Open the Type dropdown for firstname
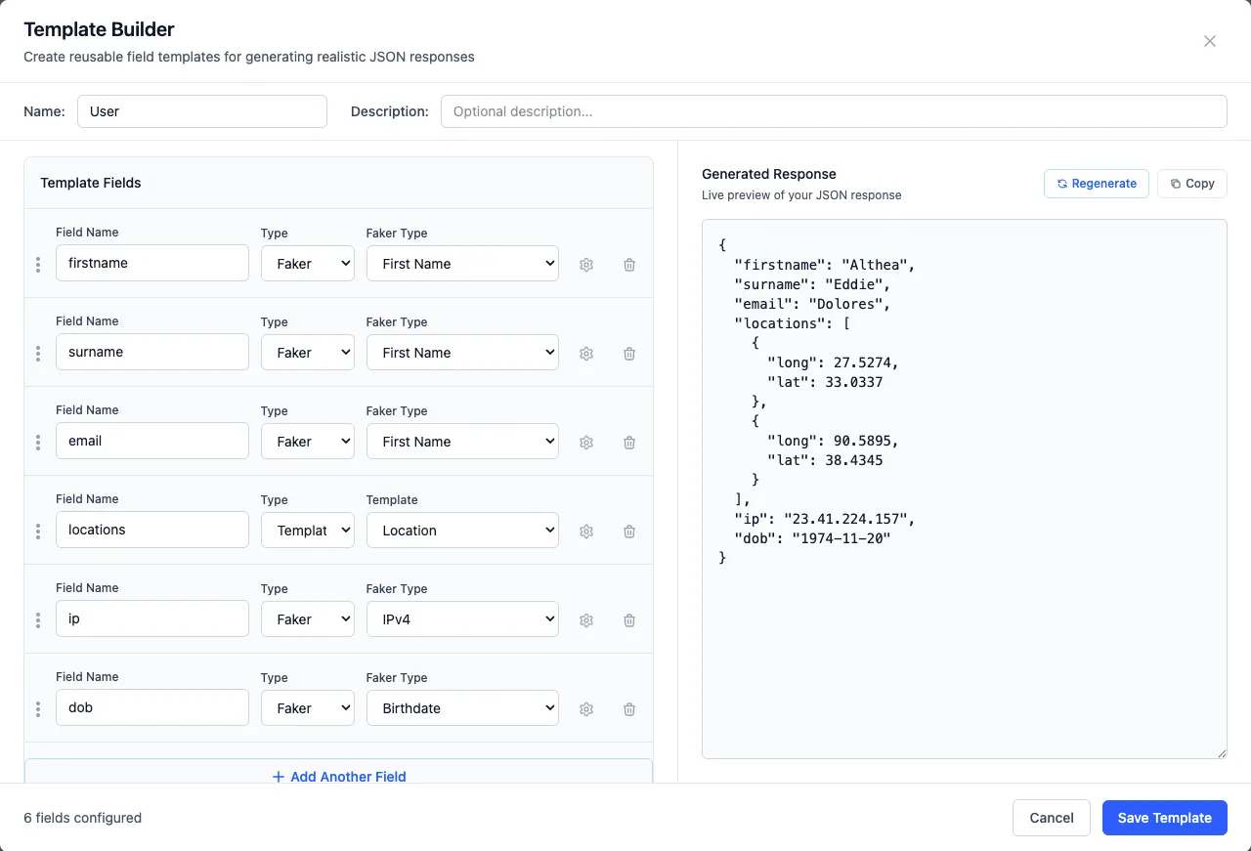 (307, 263)
